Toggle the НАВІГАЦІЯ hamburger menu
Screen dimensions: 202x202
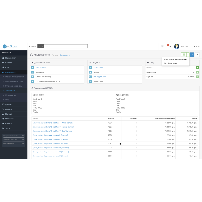coord(6,53)
